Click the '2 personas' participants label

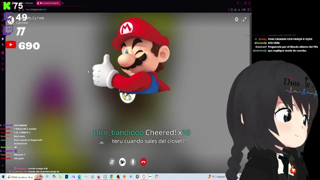pos(22,23)
